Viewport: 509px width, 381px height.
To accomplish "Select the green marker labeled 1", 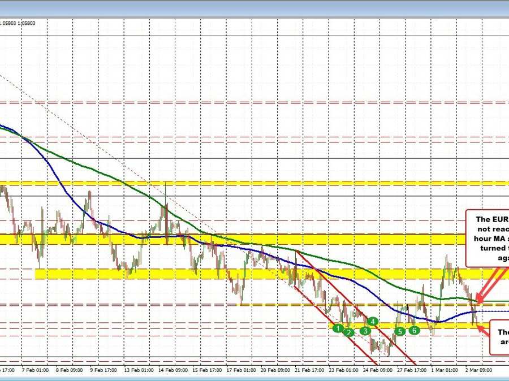I will pyautogui.click(x=338, y=328).
